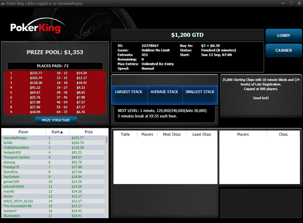Maximize the Poker King Lobby window

[291, 3]
